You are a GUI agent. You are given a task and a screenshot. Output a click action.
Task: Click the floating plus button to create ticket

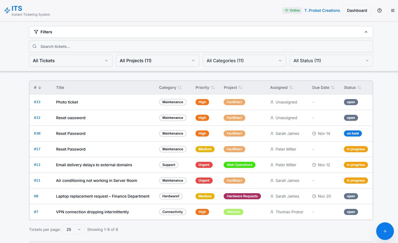385,231
